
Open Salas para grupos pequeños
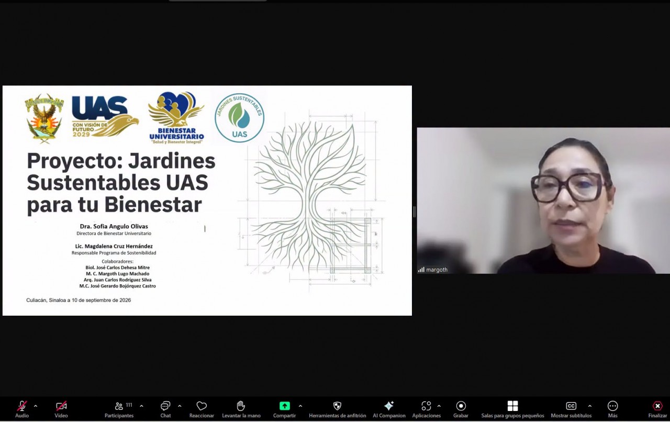[512, 409]
